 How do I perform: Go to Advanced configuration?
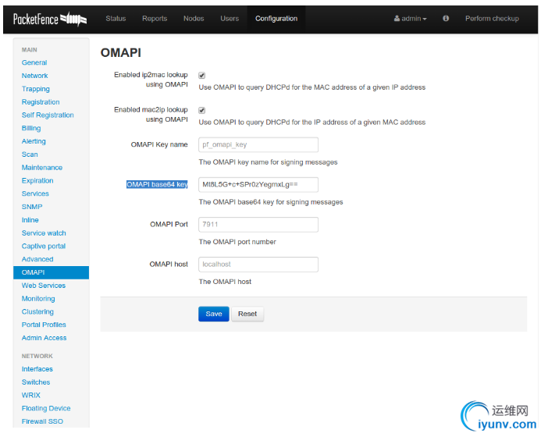(x=37, y=259)
